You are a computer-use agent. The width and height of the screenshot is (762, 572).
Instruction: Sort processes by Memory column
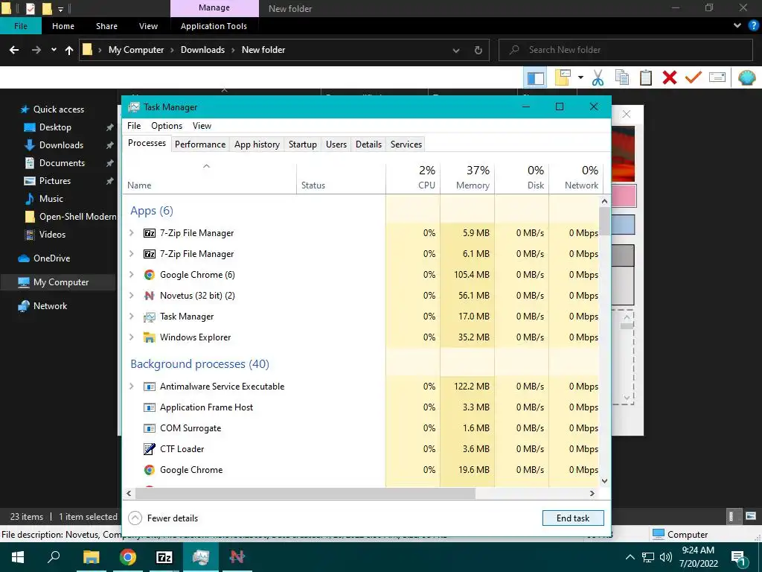point(467,178)
